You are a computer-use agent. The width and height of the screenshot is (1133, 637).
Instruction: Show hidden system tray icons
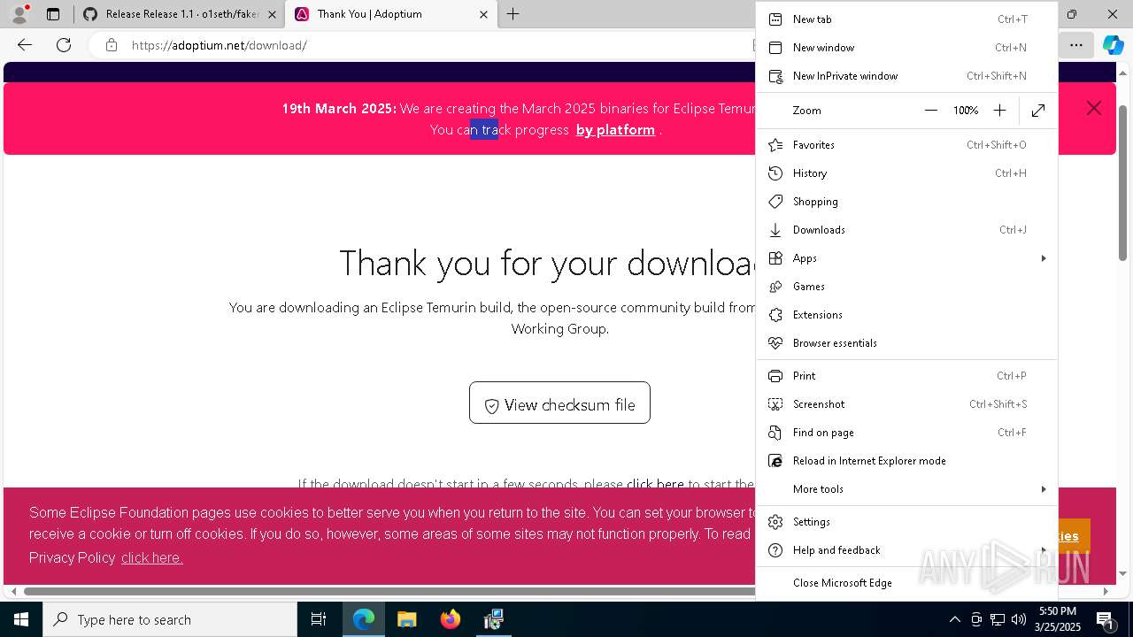coord(954,619)
